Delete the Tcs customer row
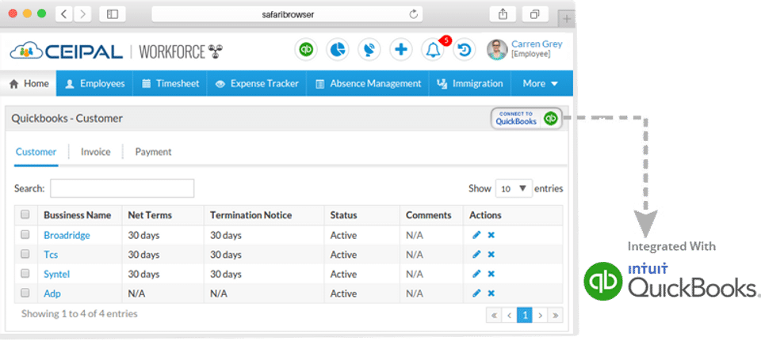Viewport: 761px width, 341px height. 491,254
